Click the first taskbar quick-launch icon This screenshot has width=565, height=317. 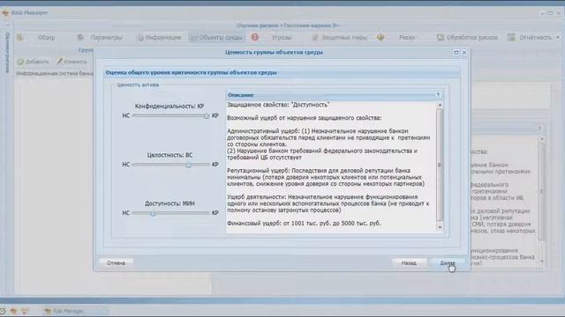(x=3, y=311)
